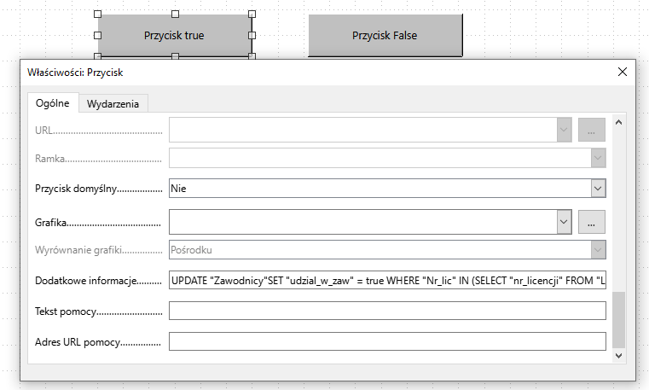The height and width of the screenshot is (390, 649).
Task: Close the Właściwości: Przycisk dialog
Action: pos(622,73)
